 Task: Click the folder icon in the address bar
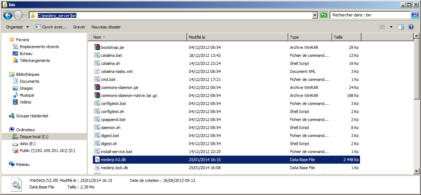pos(33,16)
